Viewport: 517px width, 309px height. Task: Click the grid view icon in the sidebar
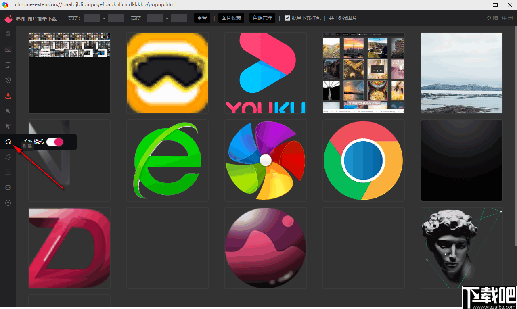pos(8,33)
